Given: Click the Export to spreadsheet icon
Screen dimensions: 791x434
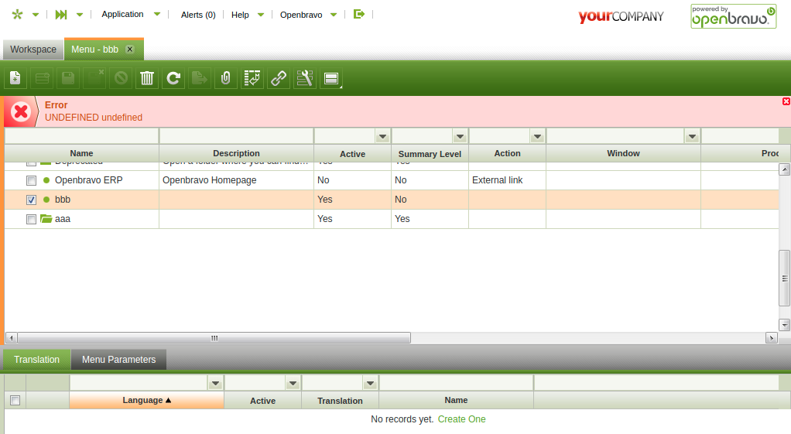Looking at the screenshot, I should tap(199, 78).
